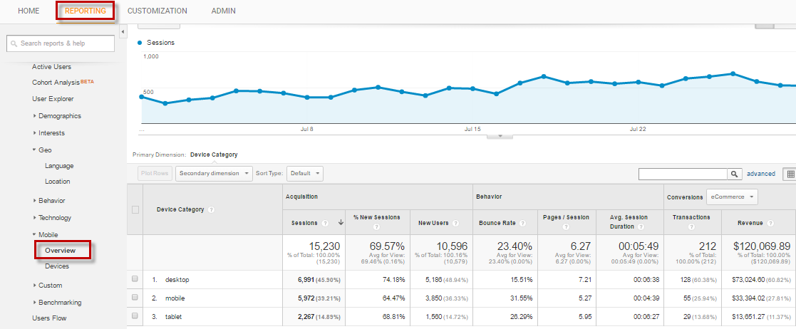Open the Sort Type Default dropdown
This screenshot has height=329, width=796.
304,173
